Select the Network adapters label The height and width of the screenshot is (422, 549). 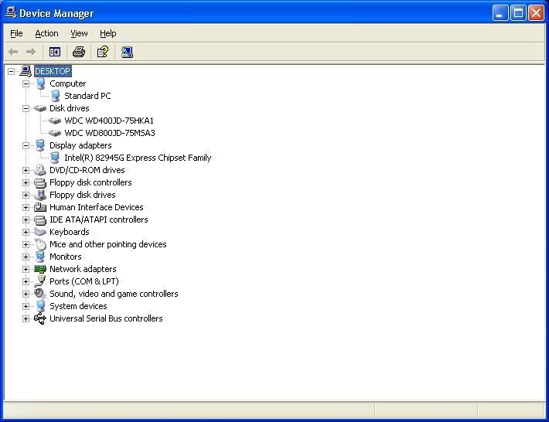83,269
